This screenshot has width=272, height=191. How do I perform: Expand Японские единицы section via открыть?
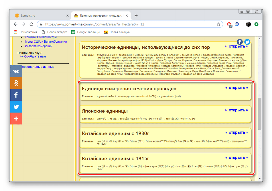236,110
